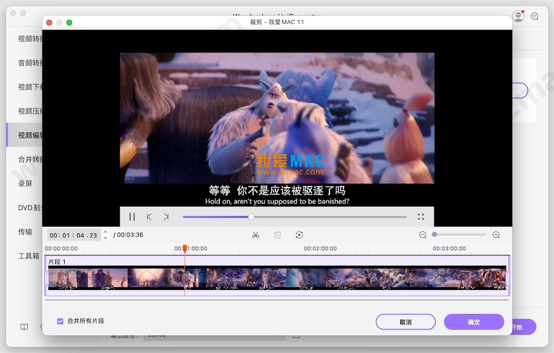Image resolution: width=554 pixels, height=353 pixels.
Task: Zoom out the timeline
Action: tap(422, 235)
